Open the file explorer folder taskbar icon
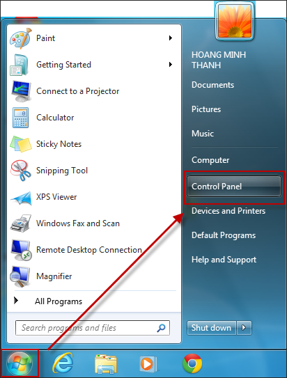287x378 pixels. (106, 364)
